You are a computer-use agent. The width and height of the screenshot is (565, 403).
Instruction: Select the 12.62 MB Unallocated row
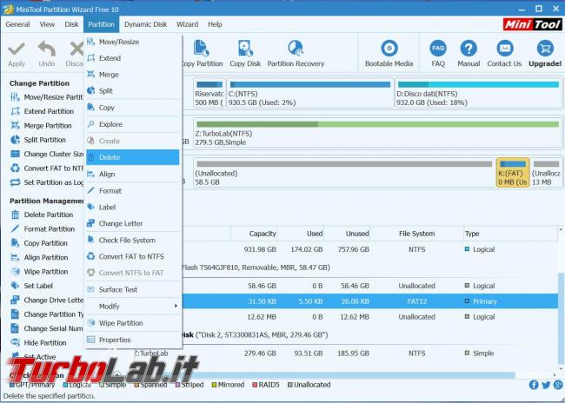tap(369, 317)
